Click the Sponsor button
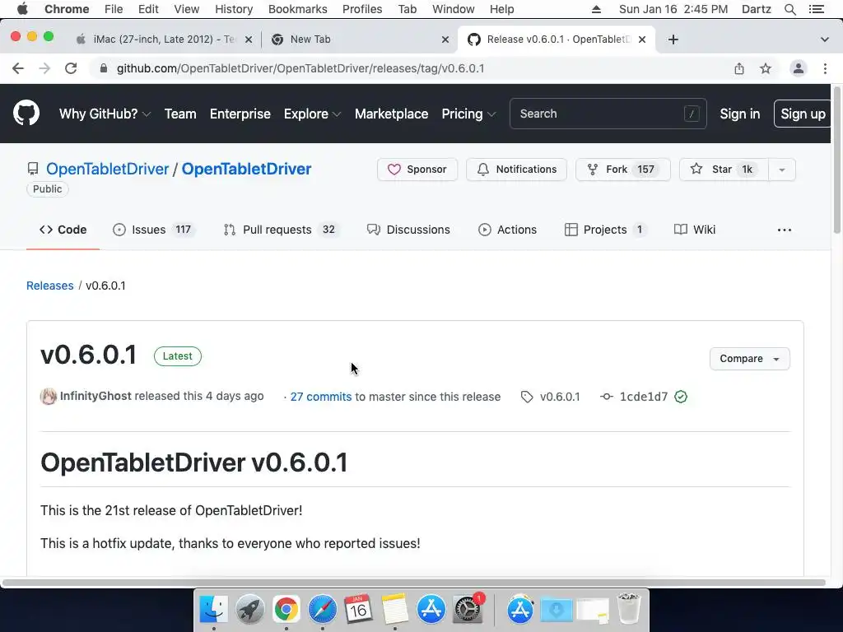This screenshot has height=632, width=843. coord(417,170)
